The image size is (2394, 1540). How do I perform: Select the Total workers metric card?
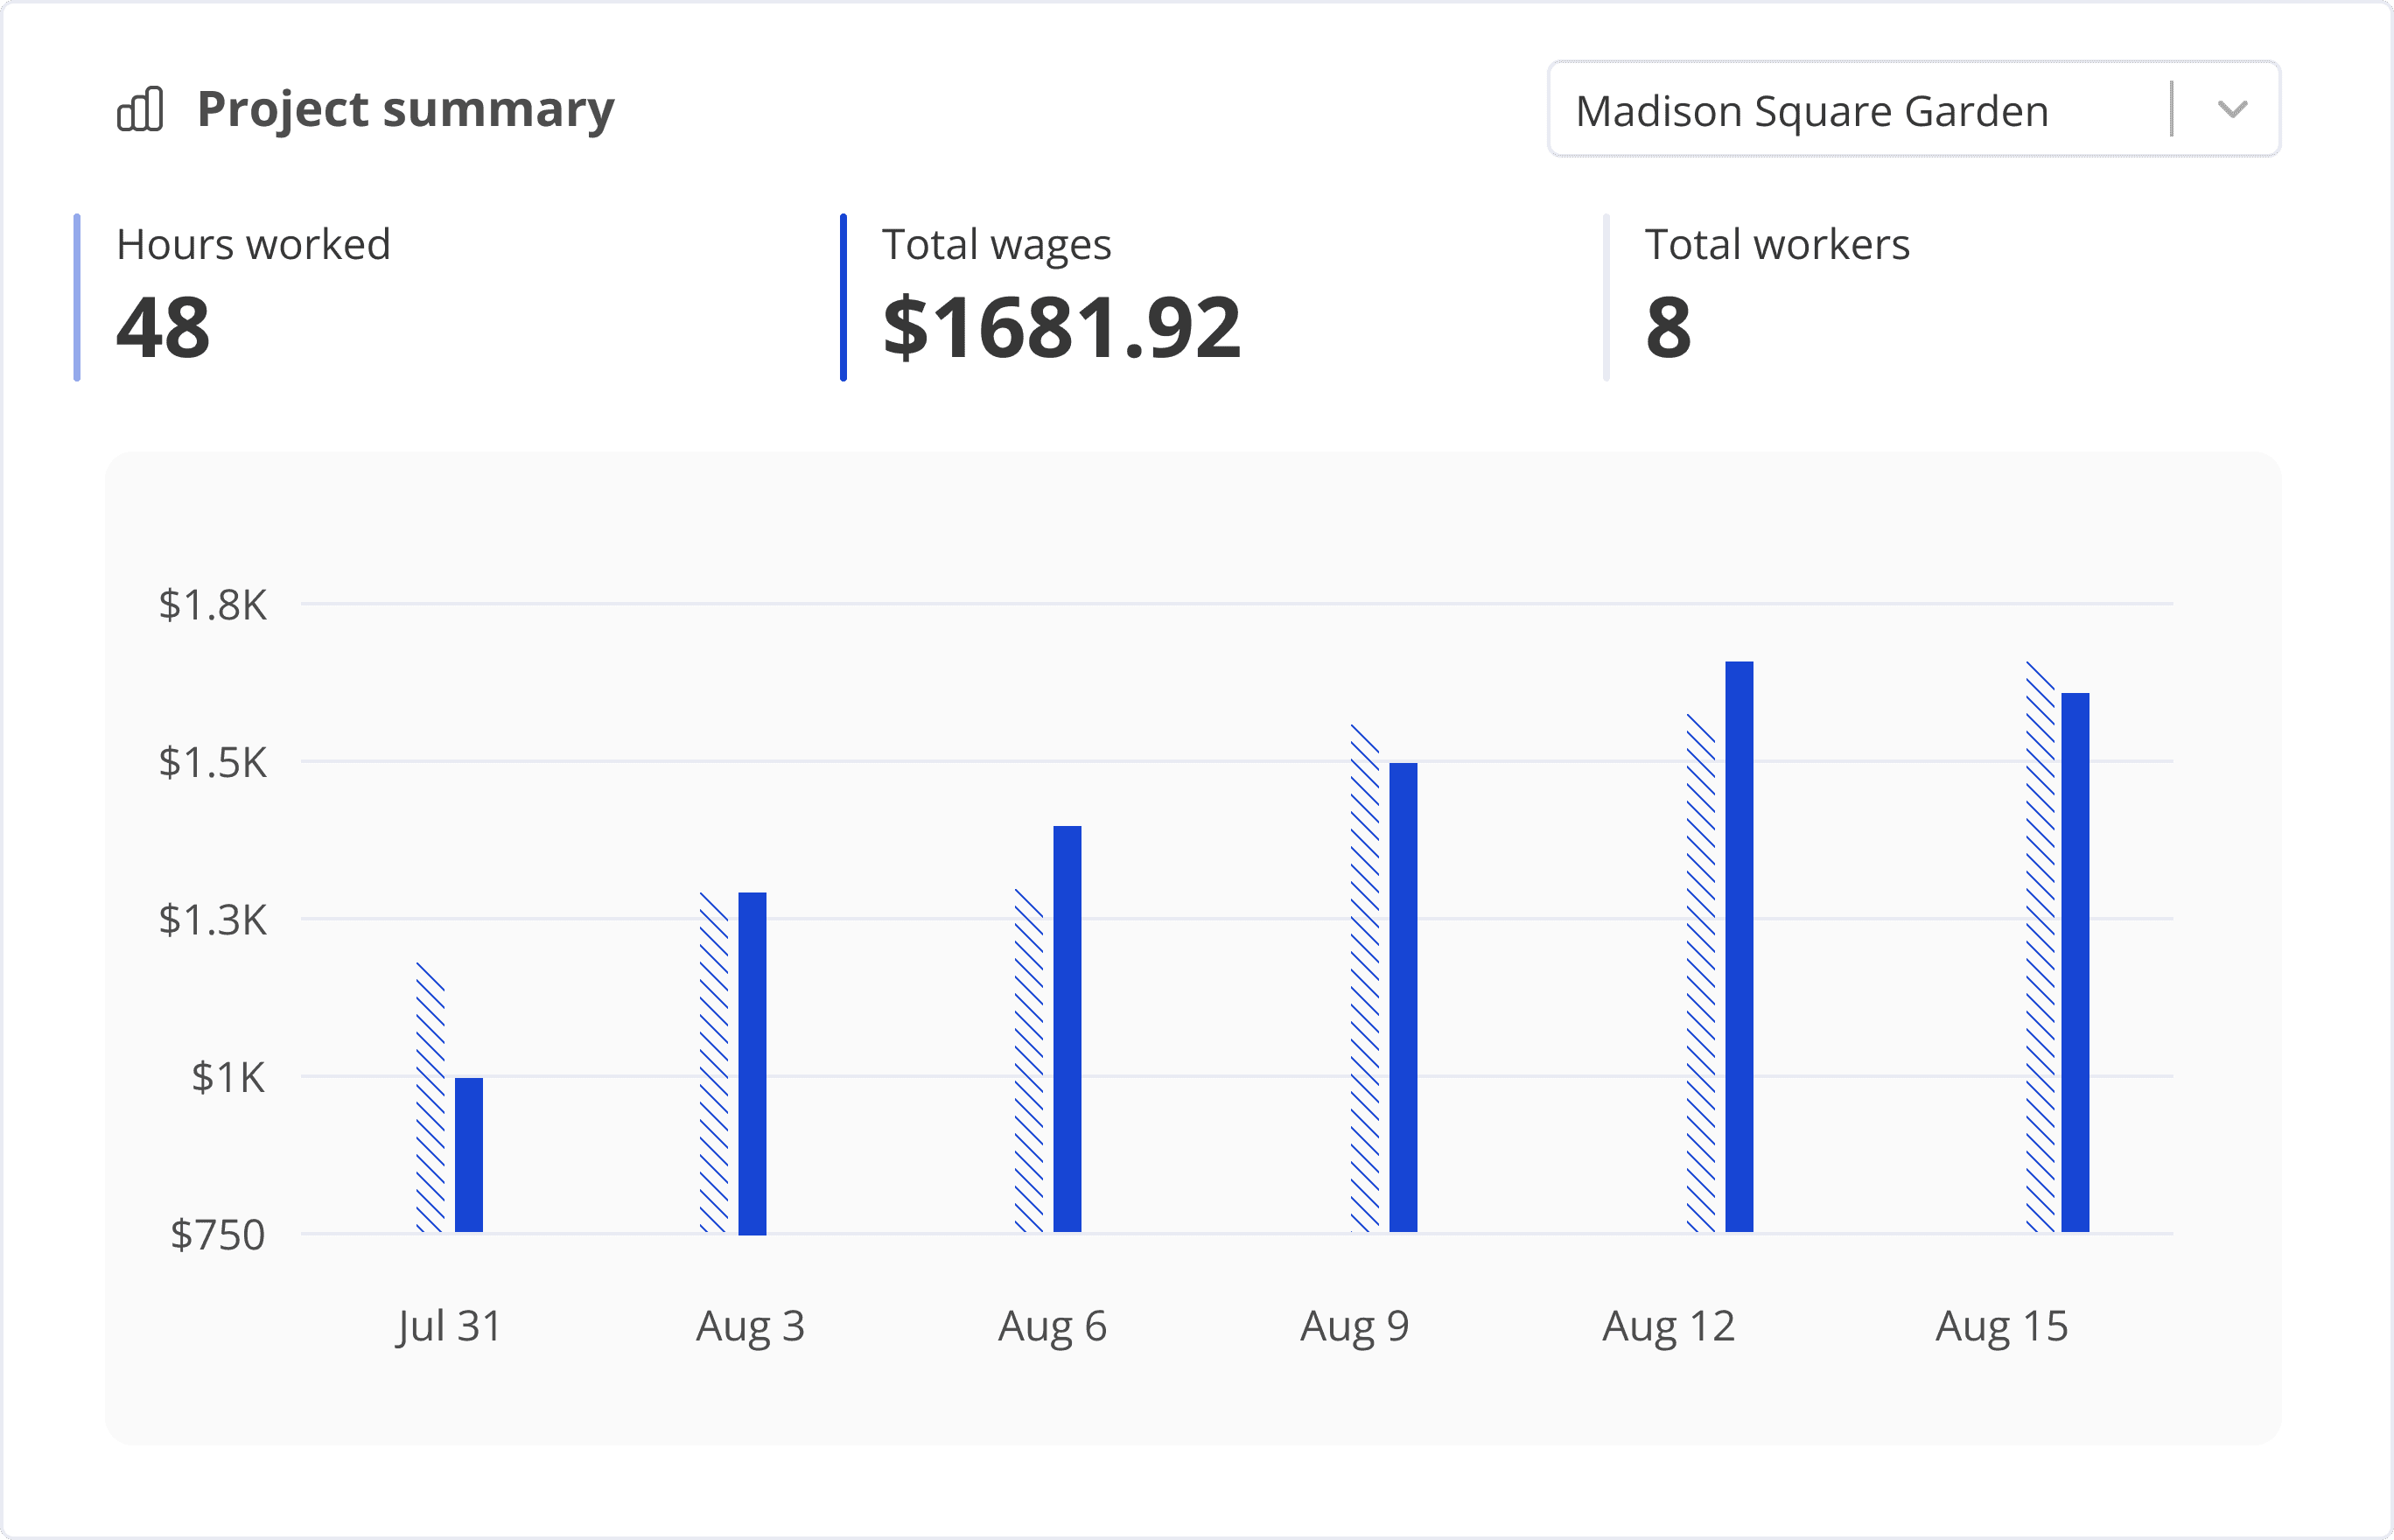(x=1778, y=297)
